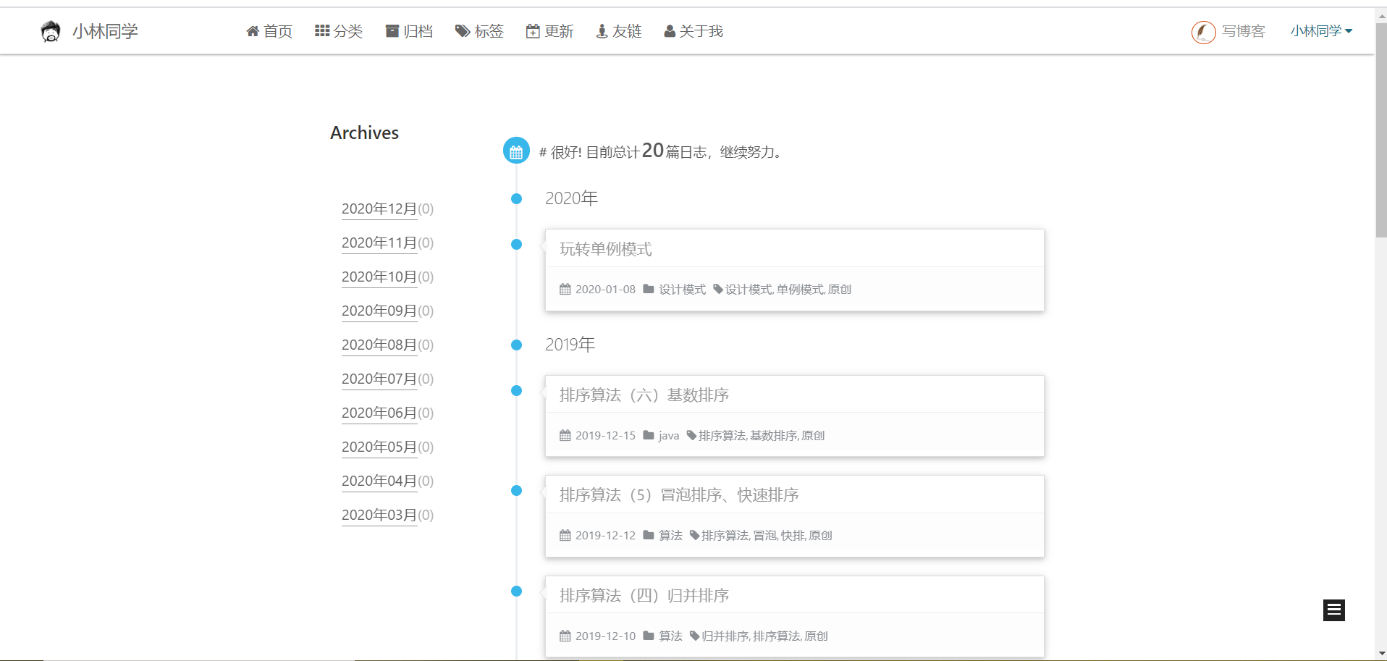Click the folder icon beside java category
Viewport: 1387px width, 661px height.
649,435
